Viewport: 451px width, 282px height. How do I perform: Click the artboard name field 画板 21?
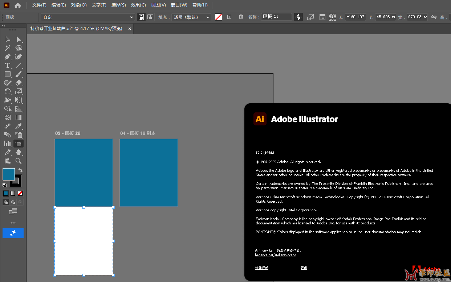pos(276,17)
